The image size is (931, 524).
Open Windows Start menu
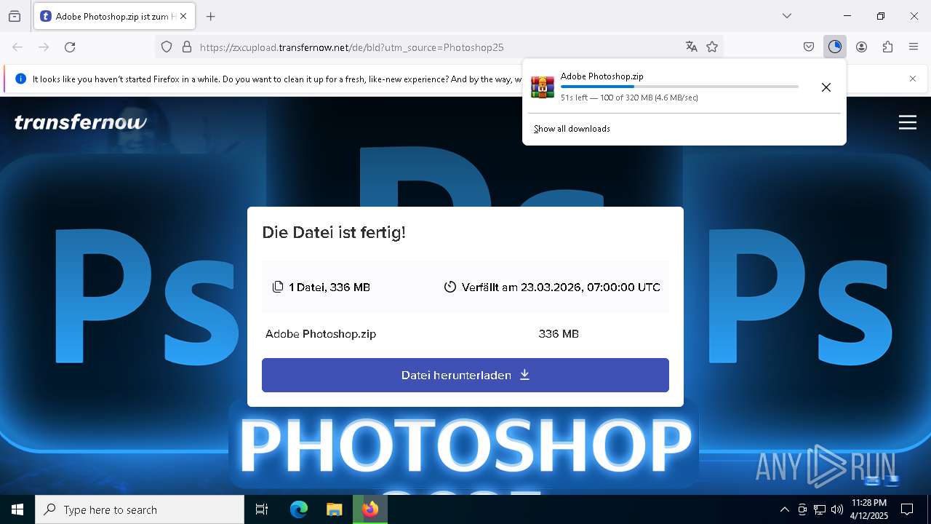click(17, 509)
